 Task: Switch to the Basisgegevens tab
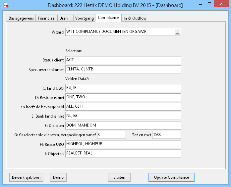21,18
